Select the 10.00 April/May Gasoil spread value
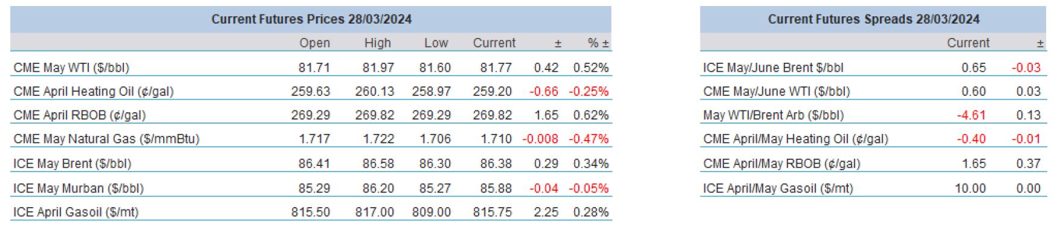The height and width of the screenshot is (233, 1060). (x=970, y=188)
